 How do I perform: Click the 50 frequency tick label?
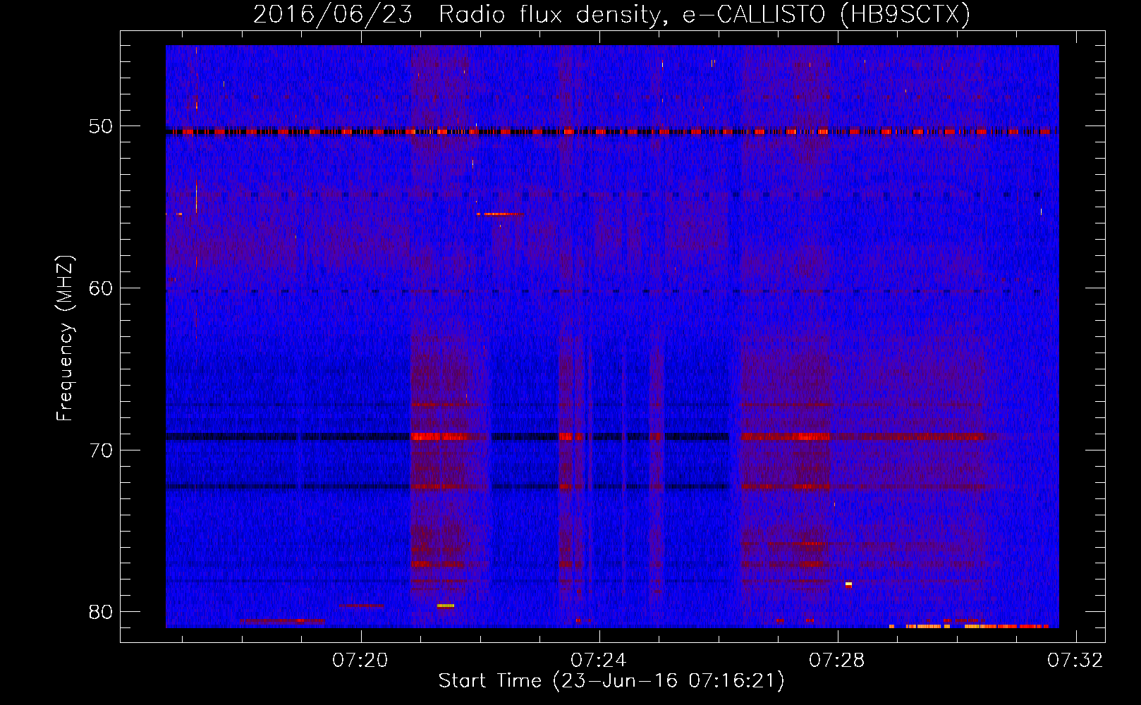point(100,127)
